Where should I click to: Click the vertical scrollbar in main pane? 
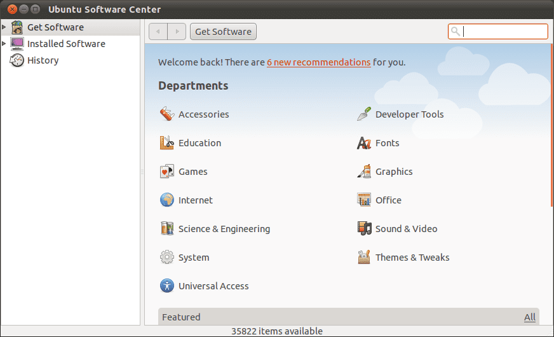551,127
